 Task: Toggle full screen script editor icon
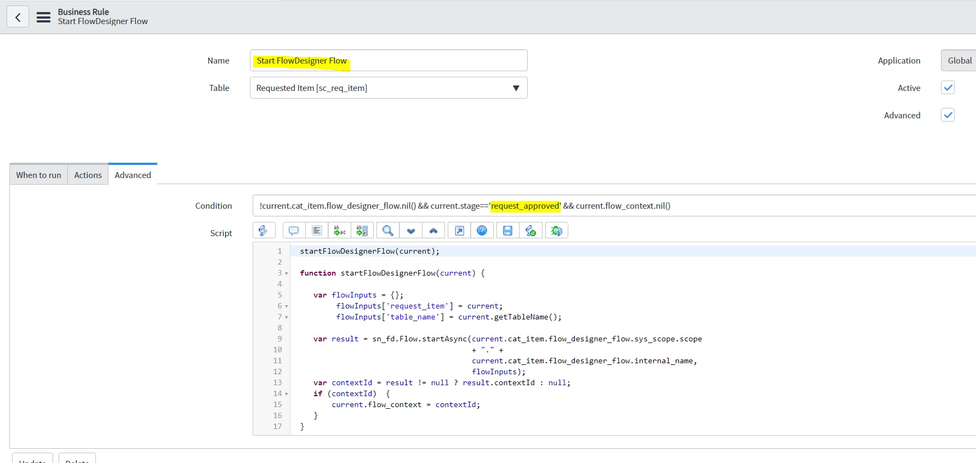tap(459, 231)
